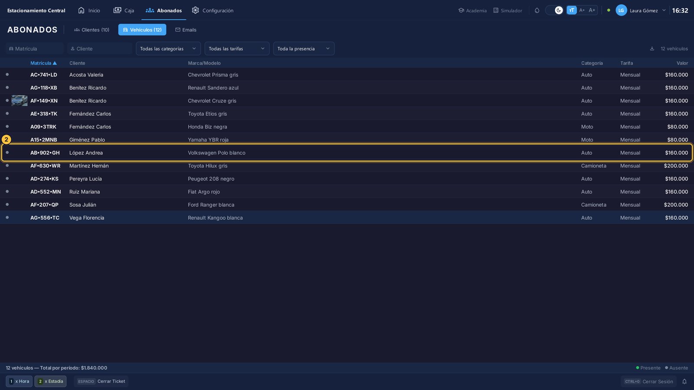Expand the Todas las tarifas dropdown
This screenshot has width=694, height=390.
click(x=237, y=49)
